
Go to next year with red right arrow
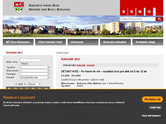pos(25,84)
